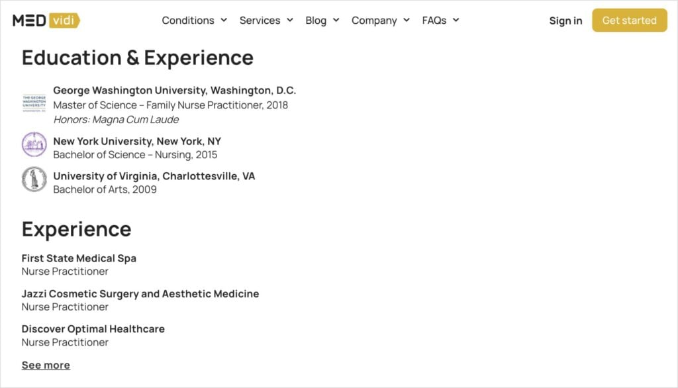Click the First State Medical Spa entry
Image resolution: width=678 pixels, height=388 pixels.
coord(79,258)
